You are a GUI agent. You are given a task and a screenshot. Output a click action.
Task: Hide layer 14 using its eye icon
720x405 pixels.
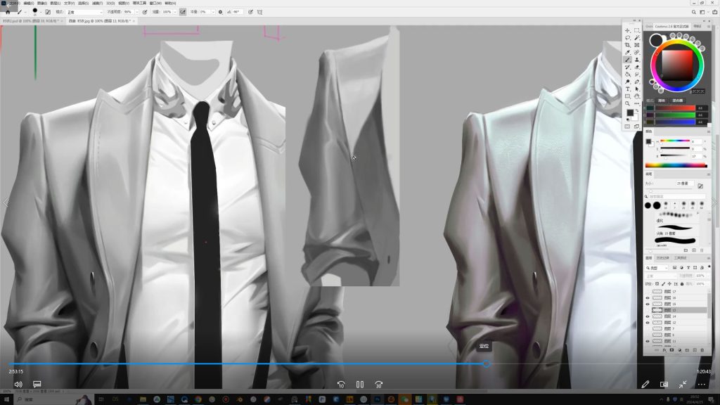point(648,316)
